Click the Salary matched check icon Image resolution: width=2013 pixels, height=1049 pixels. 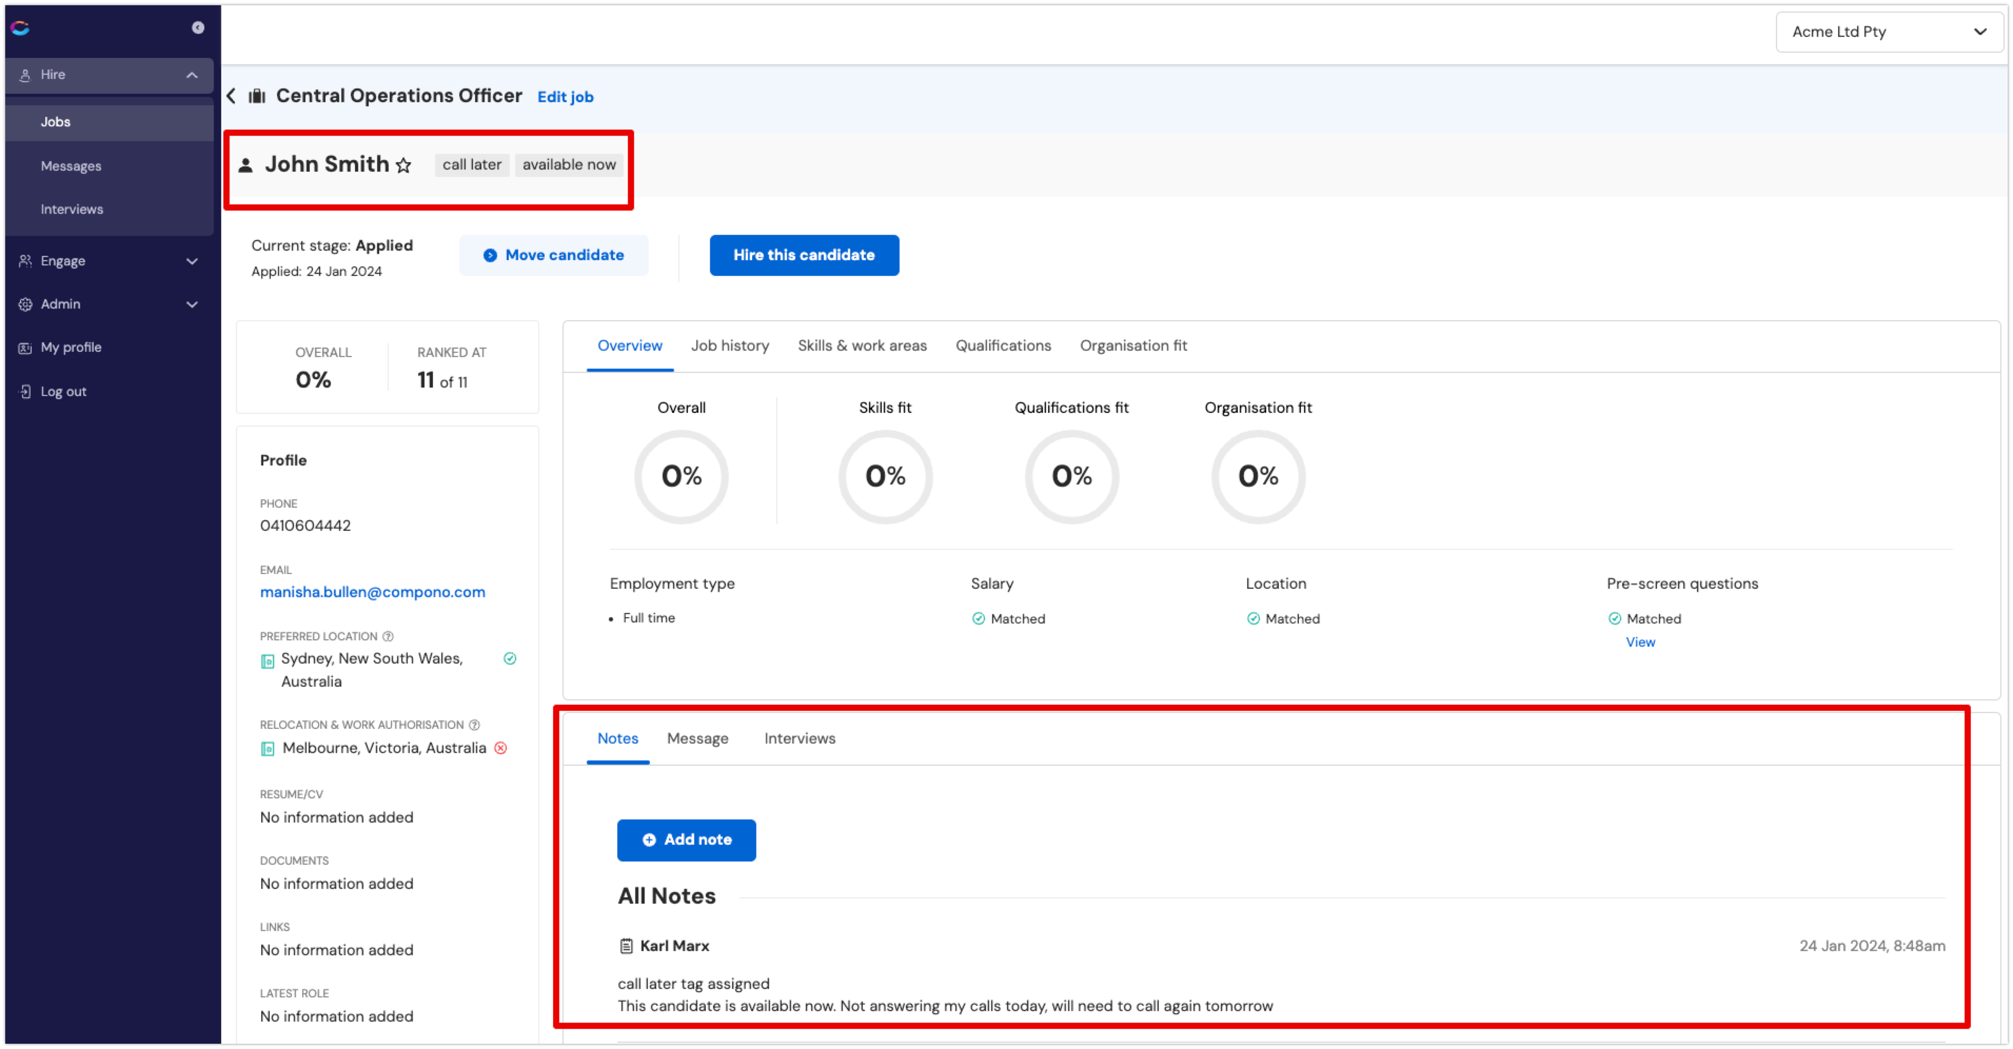(979, 619)
